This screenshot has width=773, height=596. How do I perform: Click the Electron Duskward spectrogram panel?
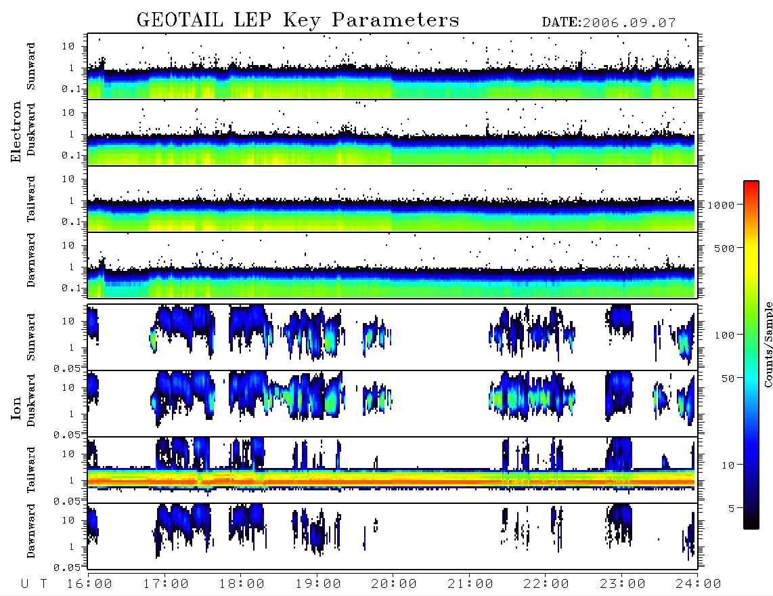393,132
